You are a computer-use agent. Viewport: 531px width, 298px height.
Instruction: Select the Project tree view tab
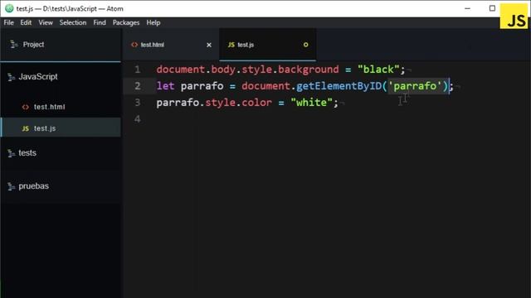61,45
